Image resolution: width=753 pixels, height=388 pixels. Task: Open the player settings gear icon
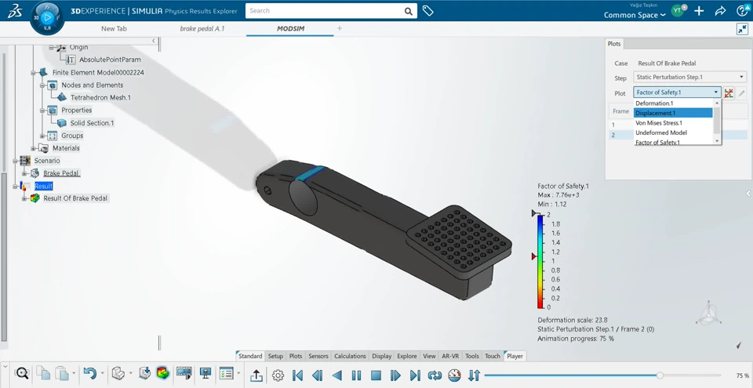pyautogui.click(x=278, y=375)
